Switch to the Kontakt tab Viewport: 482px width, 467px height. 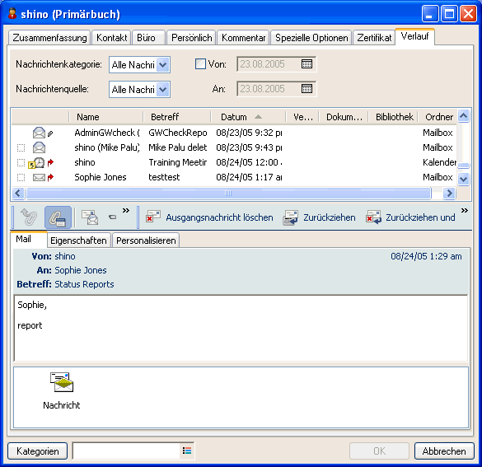[111, 38]
